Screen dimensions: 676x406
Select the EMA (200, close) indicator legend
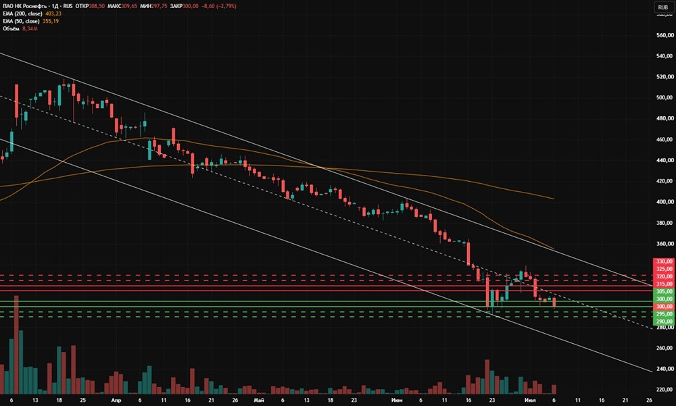22,14
